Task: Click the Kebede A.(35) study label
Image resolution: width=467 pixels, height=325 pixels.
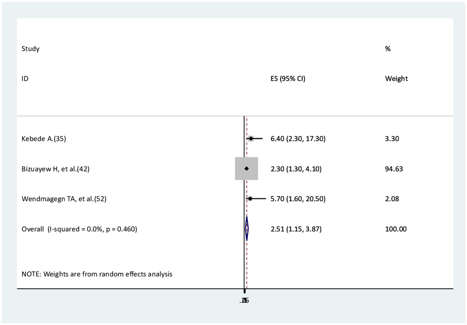Action: click(x=44, y=139)
